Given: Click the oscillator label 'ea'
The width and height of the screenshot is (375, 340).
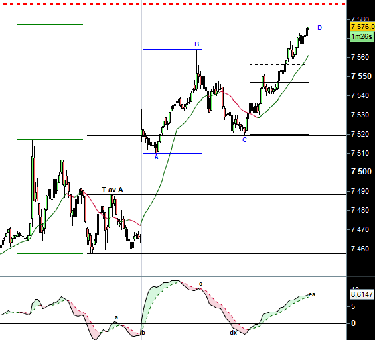Looking at the screenshot, I should click(x=312, y=294).
